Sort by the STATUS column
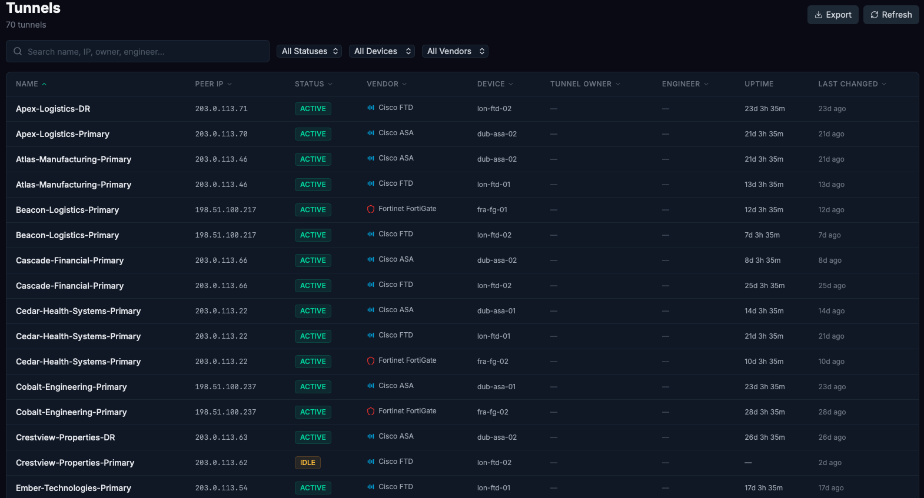Viewport: 924px width, 498px height. pyautogui.click(x=314, y=84)
